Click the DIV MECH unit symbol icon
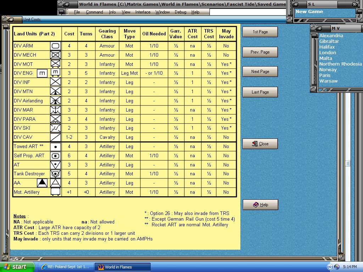Screen dimensions: 363x272 (x=56, y=55)
